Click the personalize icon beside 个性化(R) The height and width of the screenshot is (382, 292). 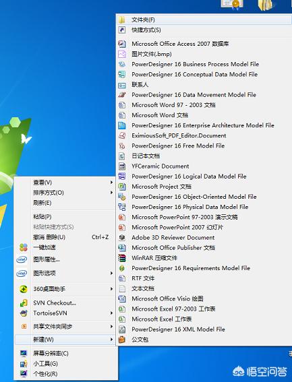pyautogui.click(x=24, y=373)
